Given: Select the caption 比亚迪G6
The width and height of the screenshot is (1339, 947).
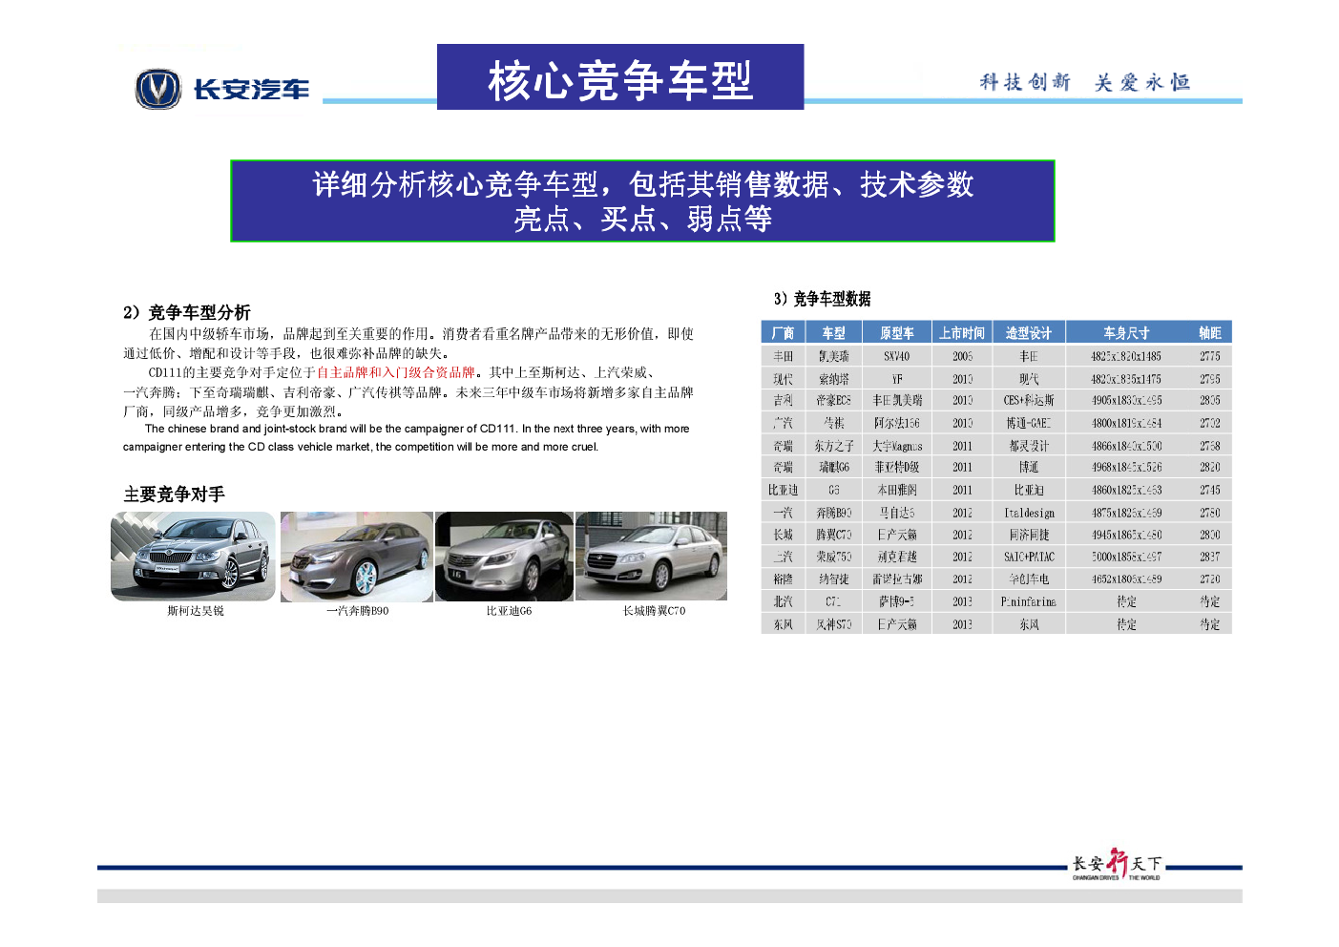Looking at the screenshot, I should 509,611.
